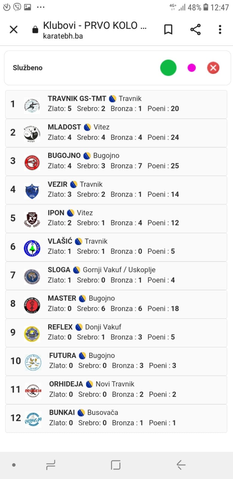Open the VEZIR Travnik club entry
Viewport: 233px width, 479px height.
116,190
